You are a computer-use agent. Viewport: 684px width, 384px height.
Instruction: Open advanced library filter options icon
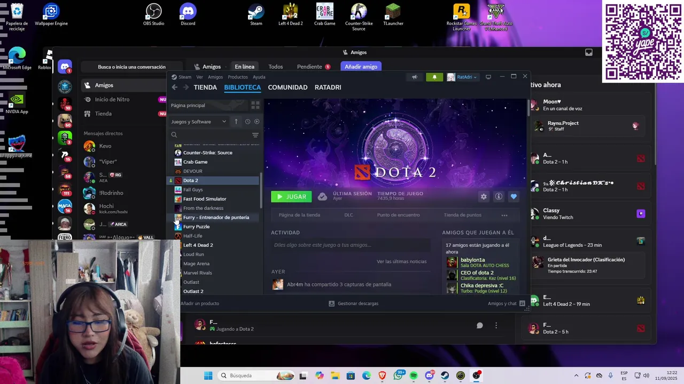[x=255, y=135]
